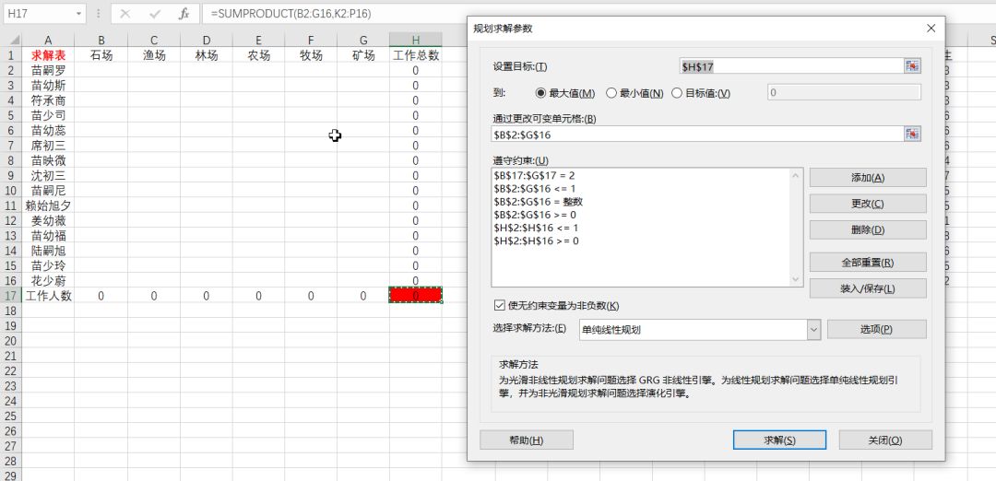The height and width of the screenshot is (481, 996).
Task: Click the 帮助 button
Action: click(527, 440)
